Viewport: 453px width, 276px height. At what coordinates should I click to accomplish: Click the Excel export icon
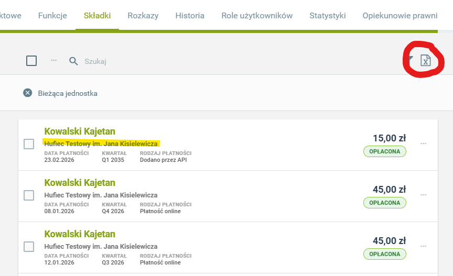pos(426,61)
